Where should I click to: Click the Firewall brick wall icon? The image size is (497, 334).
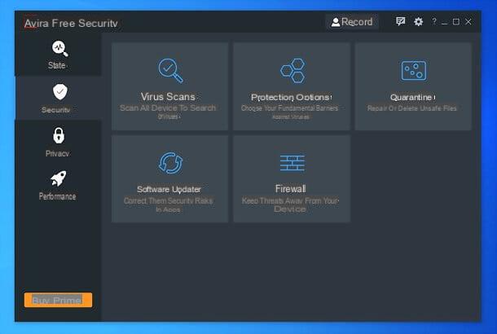click(292, 163)
